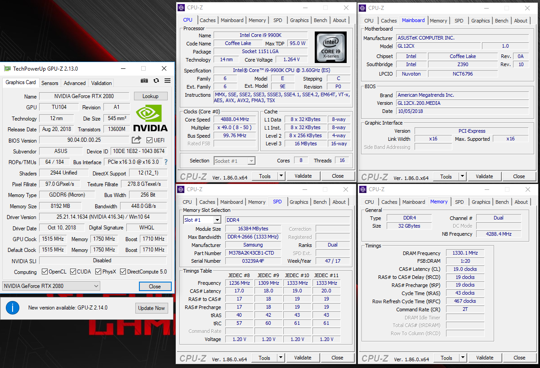Click the DRAM Frequency value 1330.1 MHz
Screen dimensions: 540x368
click(465, 253)
